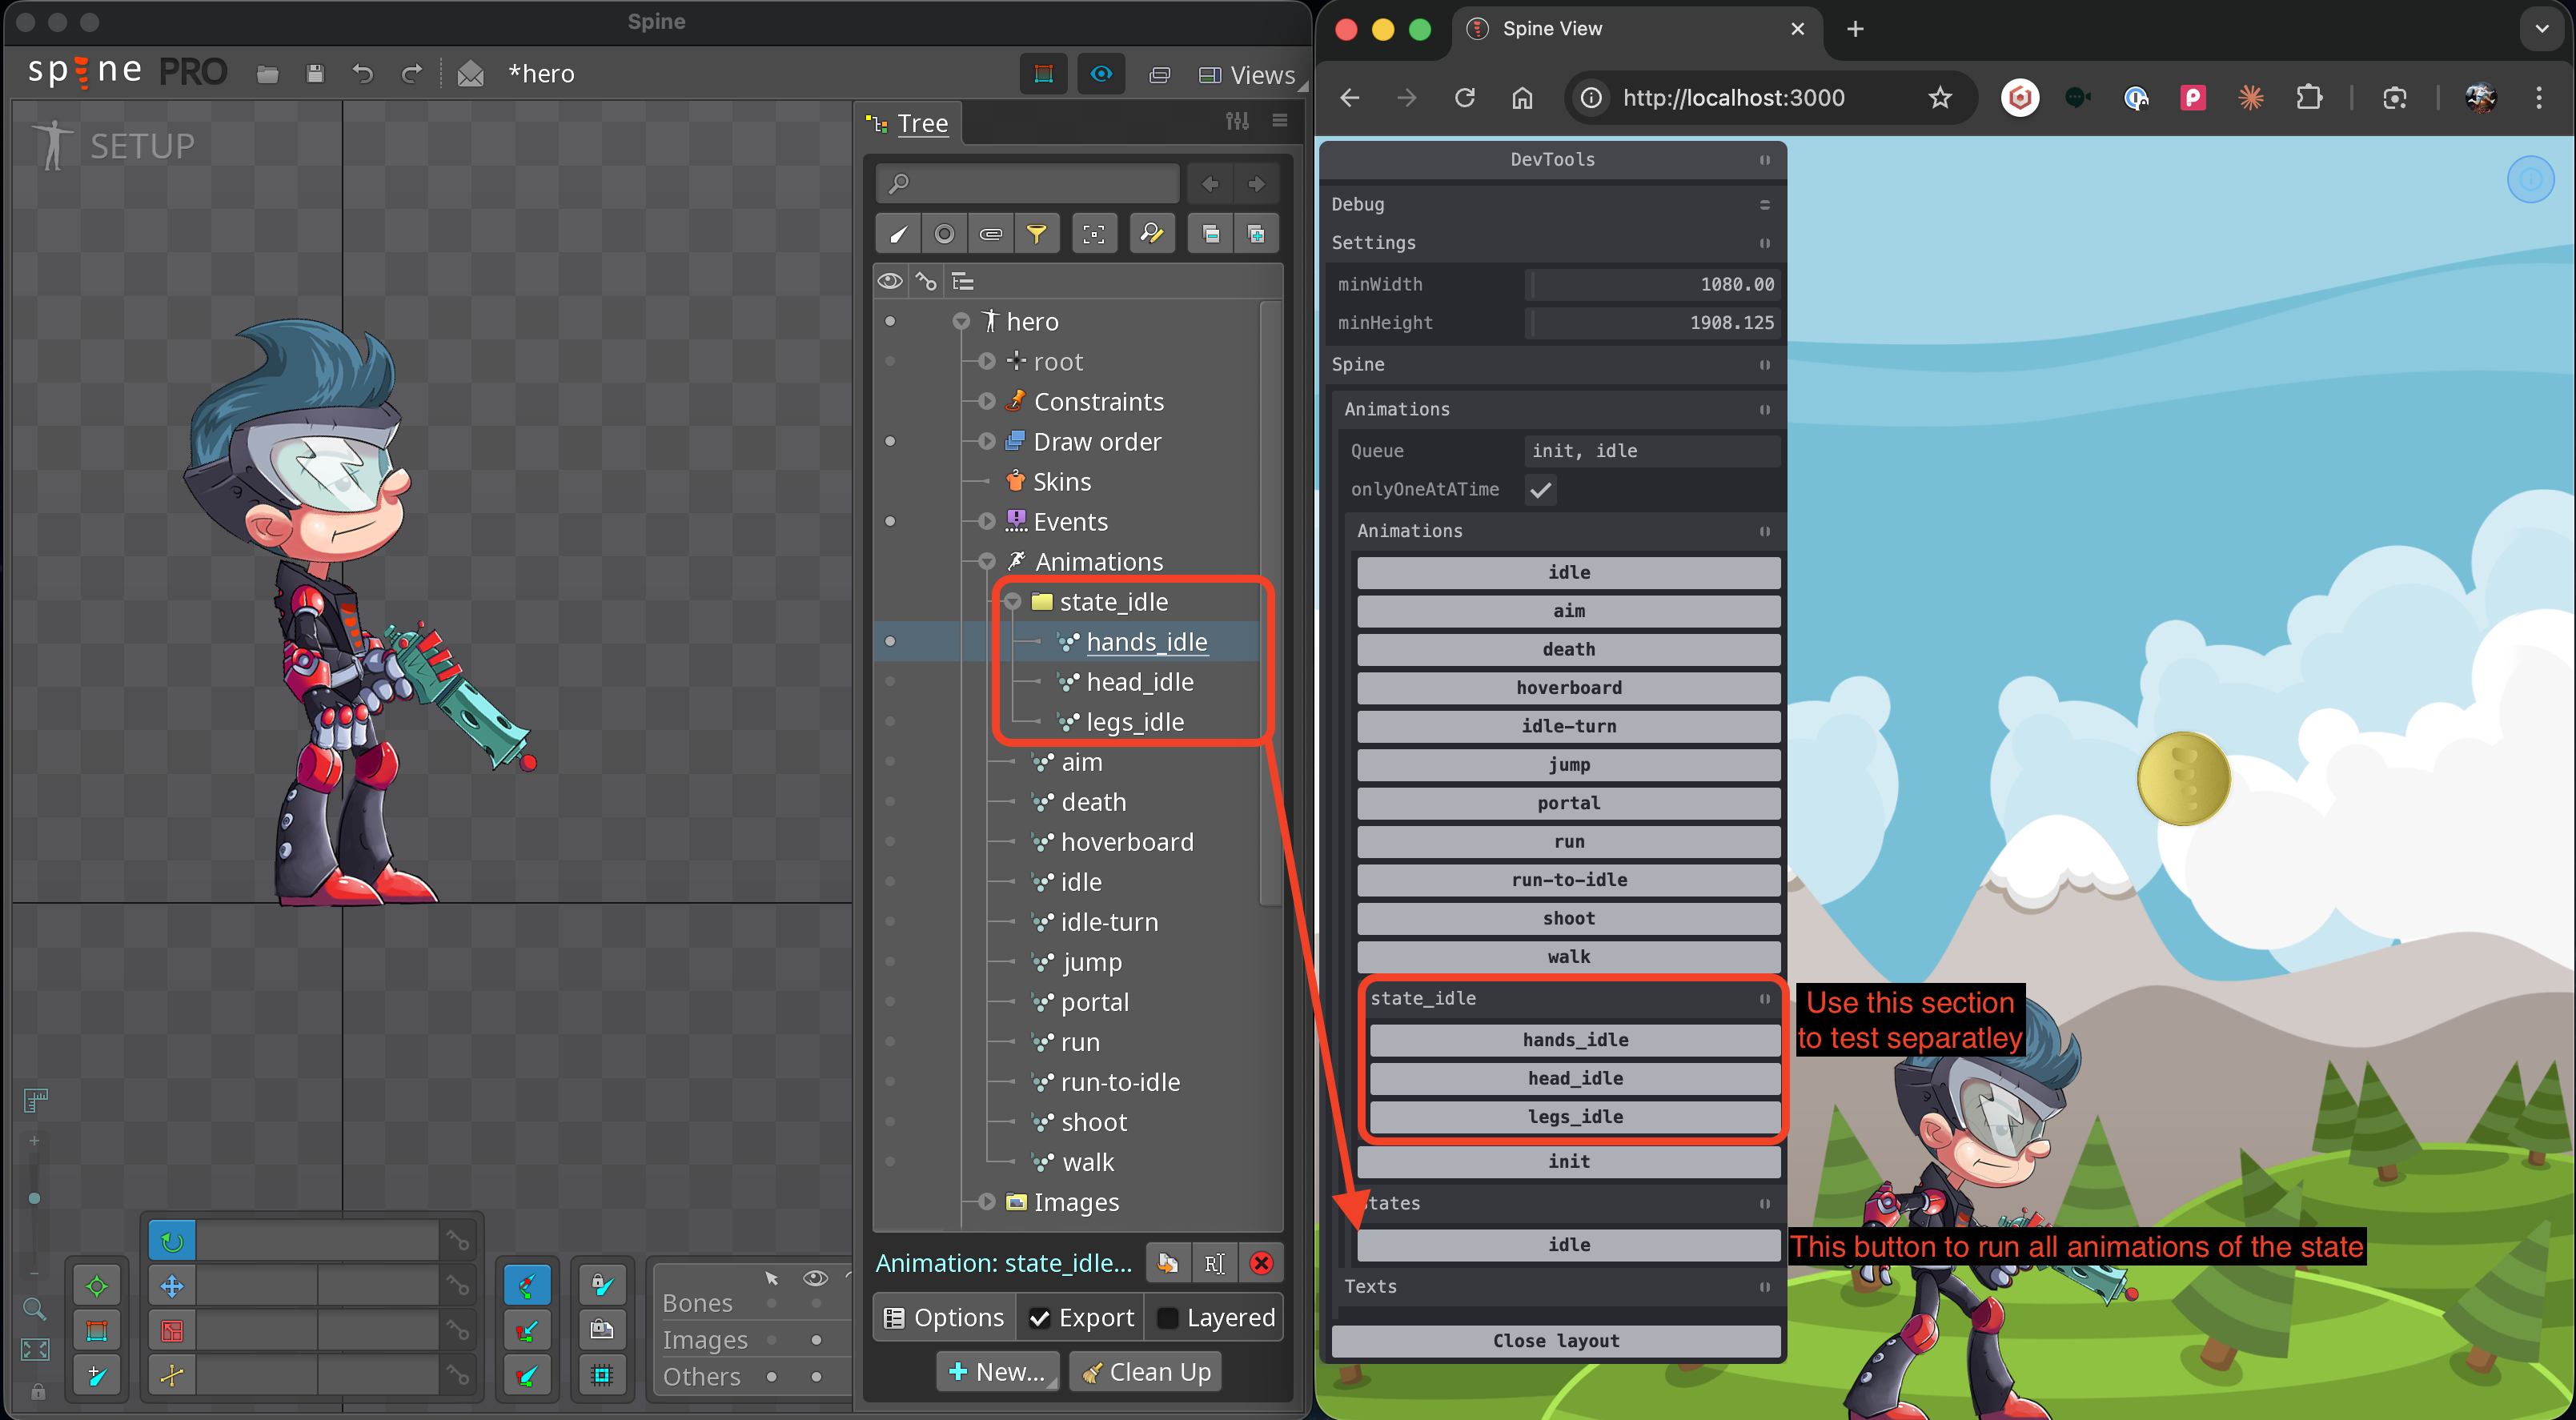The width and height of the screenshot is (2576, 1420).
Task: Collapse the state_idle animation folder
Action: point(1012,601)
